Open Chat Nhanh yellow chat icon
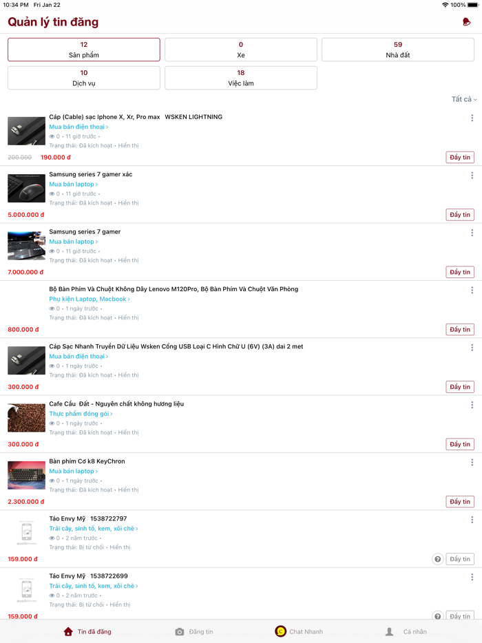Screen dimensions: 482x643 click(280, 631)
